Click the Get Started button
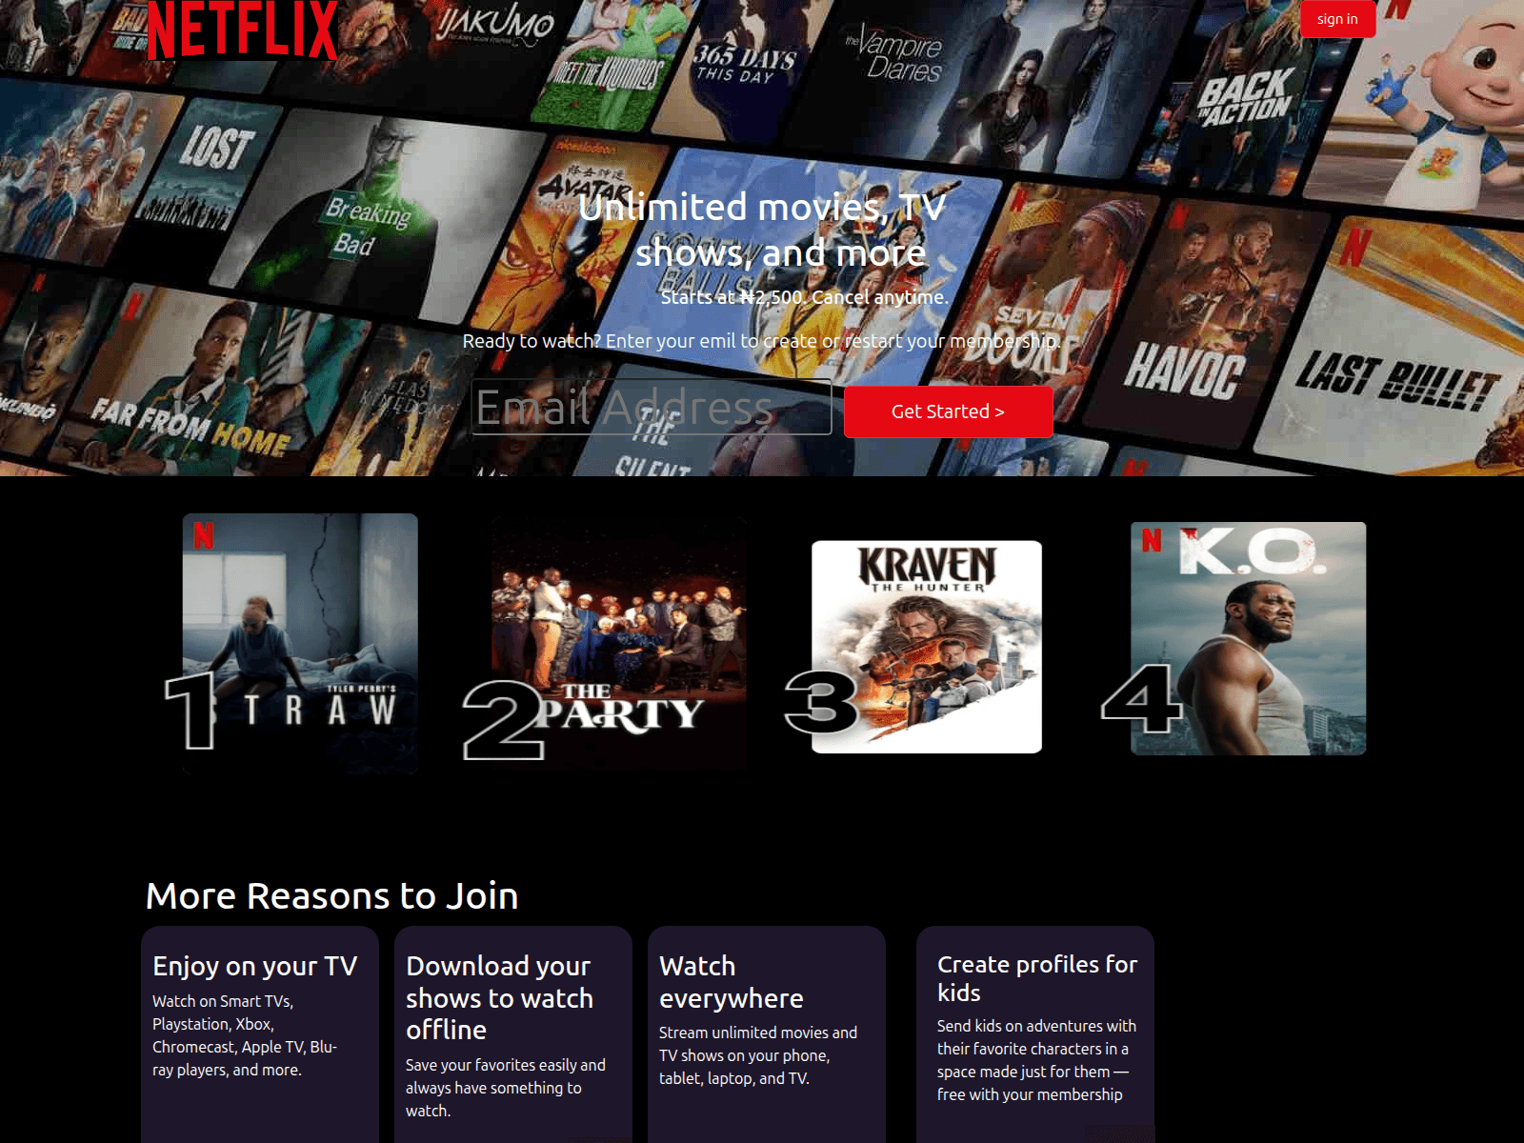Image resolution: width=1524 pixels, height=1143 pixels. tap(948, 411)
